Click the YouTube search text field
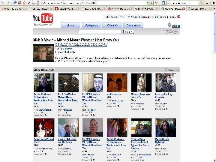The image size is (216, 162). pyautogui.click(x=100, y=32)
